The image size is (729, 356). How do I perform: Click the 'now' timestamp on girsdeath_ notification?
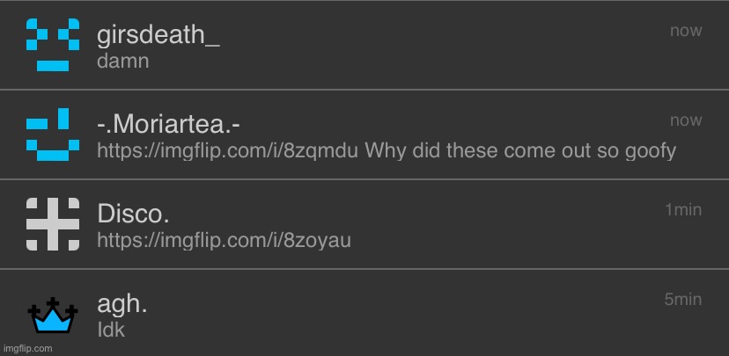click(x=686, y=31)
